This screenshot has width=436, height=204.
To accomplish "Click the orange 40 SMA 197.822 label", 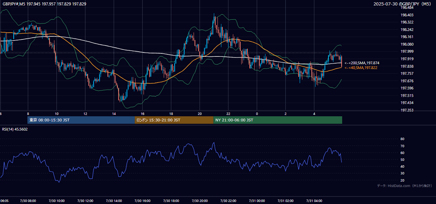I will pyautogui.click(x=361, y=68).
